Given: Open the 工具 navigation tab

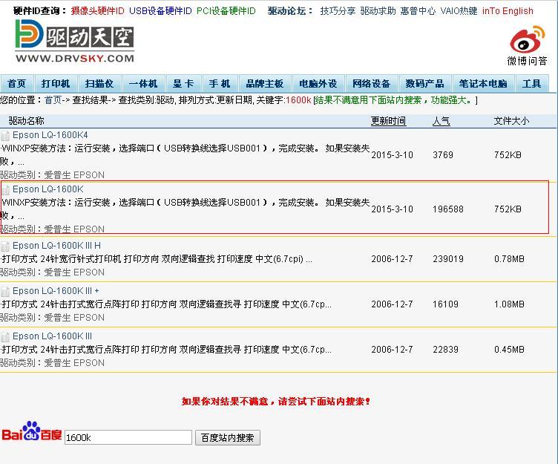Looking at the screenshot, I should [x=532, y=84].
